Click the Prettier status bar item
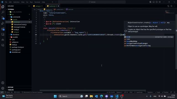Image resolution: width=177 pixels, height=99 pixels. pos(165,92)
